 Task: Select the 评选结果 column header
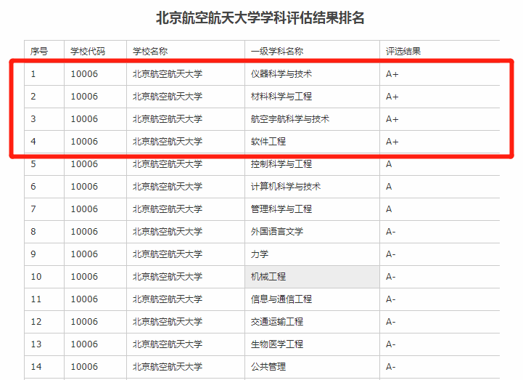pyautogui.click(x=403, y=52)
